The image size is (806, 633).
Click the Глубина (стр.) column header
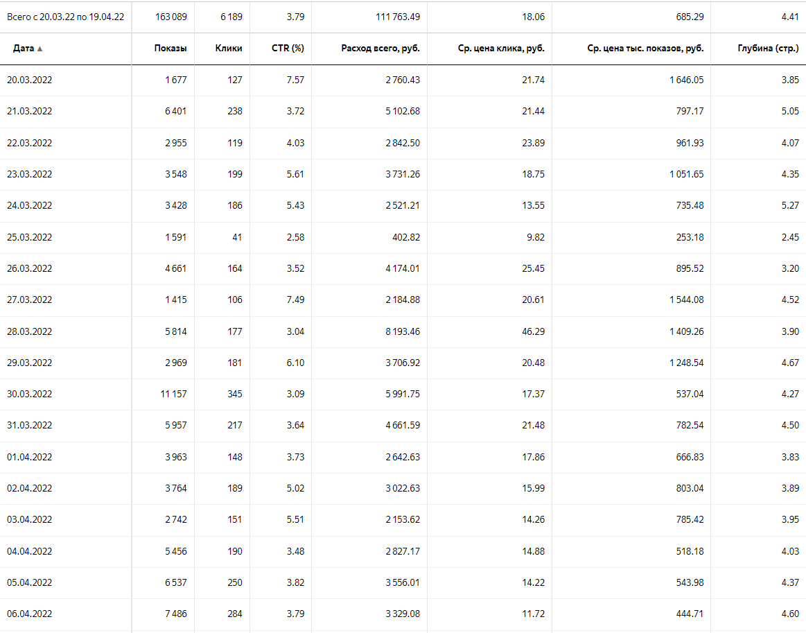point(769,49)
